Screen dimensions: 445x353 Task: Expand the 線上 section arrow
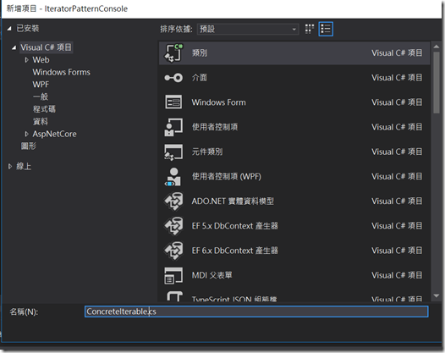10,166
